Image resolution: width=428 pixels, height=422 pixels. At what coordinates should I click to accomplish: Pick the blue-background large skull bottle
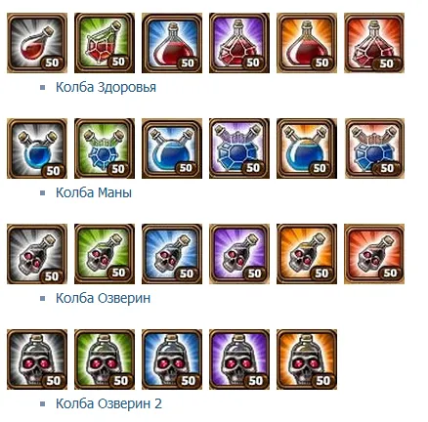172,359
